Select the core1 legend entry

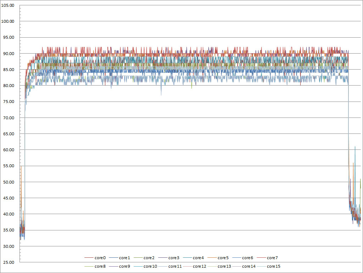coord(120,258)
